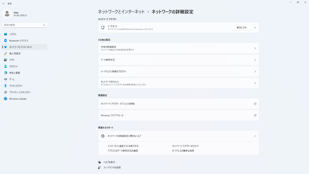Image resolution: width=309 pixels, height=174 pixels.
Task: Click the 時刻と言語 globe clock icon
Action: pos(5,73)
